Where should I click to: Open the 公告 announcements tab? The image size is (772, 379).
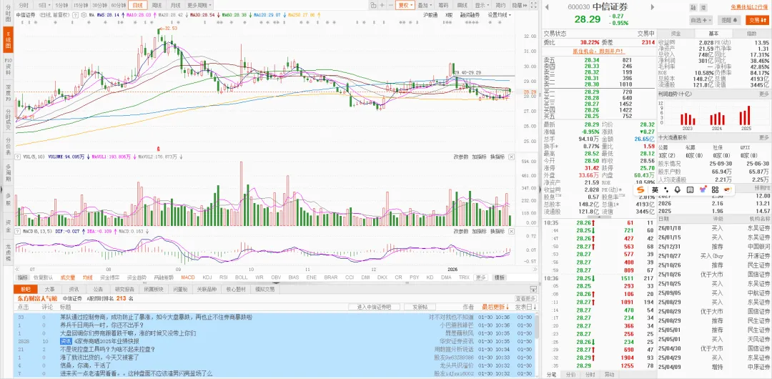tap(98, 290)
